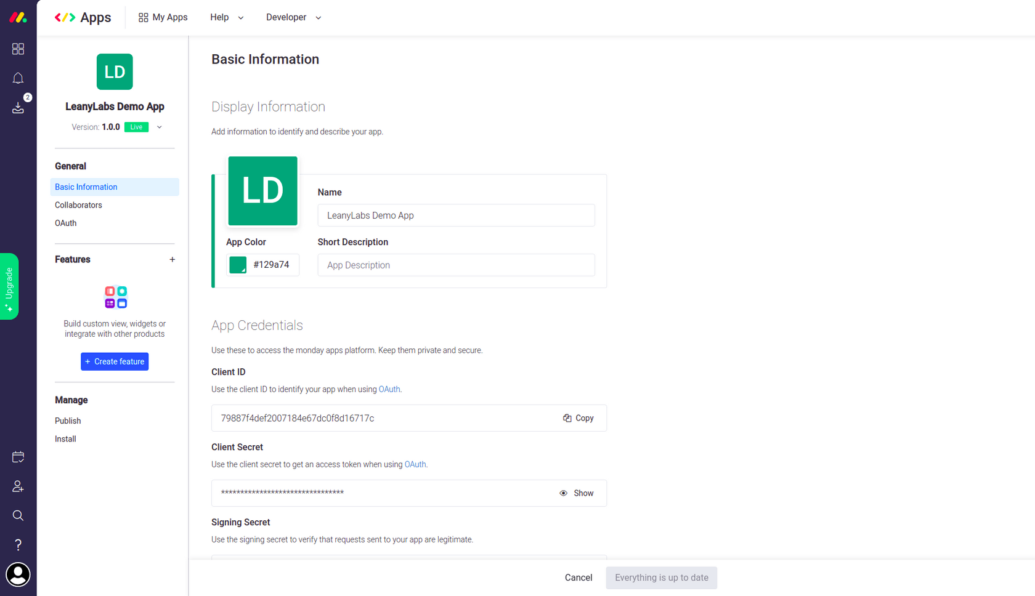Switch to My Apps
Viewport: 1035px width, 596px height.
[x=163, y=17]
